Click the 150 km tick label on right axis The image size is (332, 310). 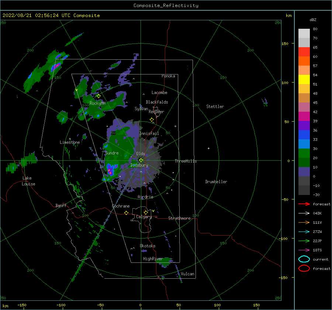pyautogui.click(x=285, y=43)
